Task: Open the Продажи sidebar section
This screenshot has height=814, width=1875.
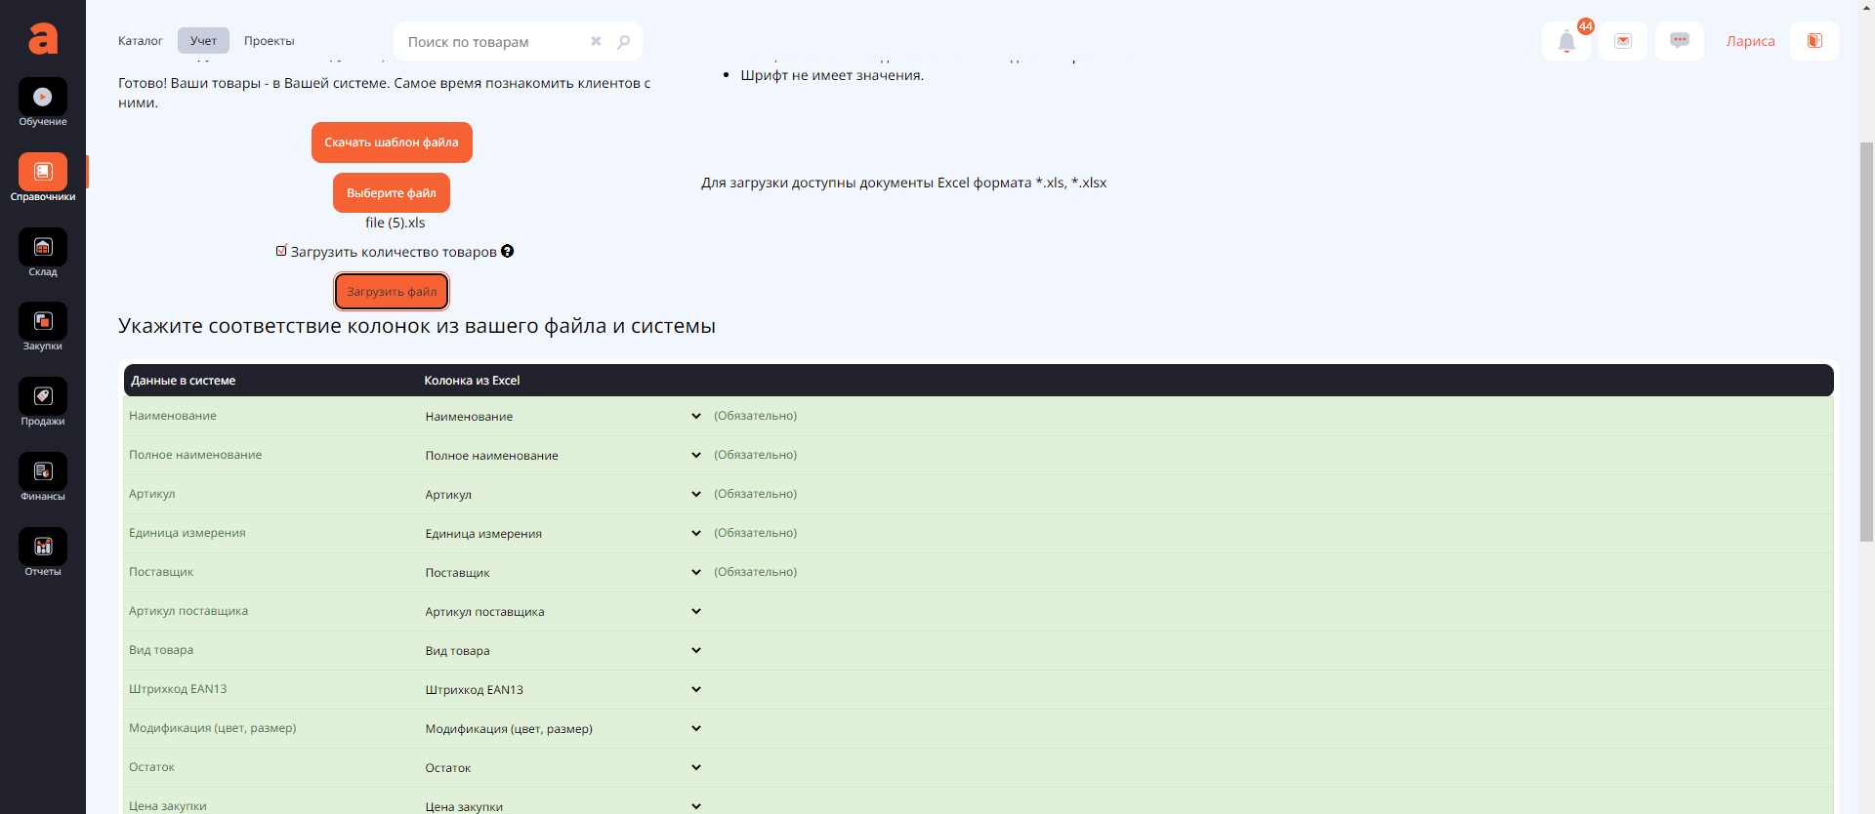Action: tap(43, 402)
